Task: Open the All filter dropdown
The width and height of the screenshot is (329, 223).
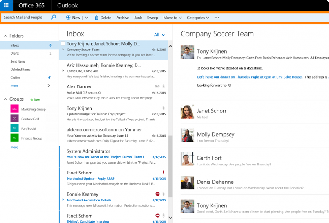Action: (159, 35)
